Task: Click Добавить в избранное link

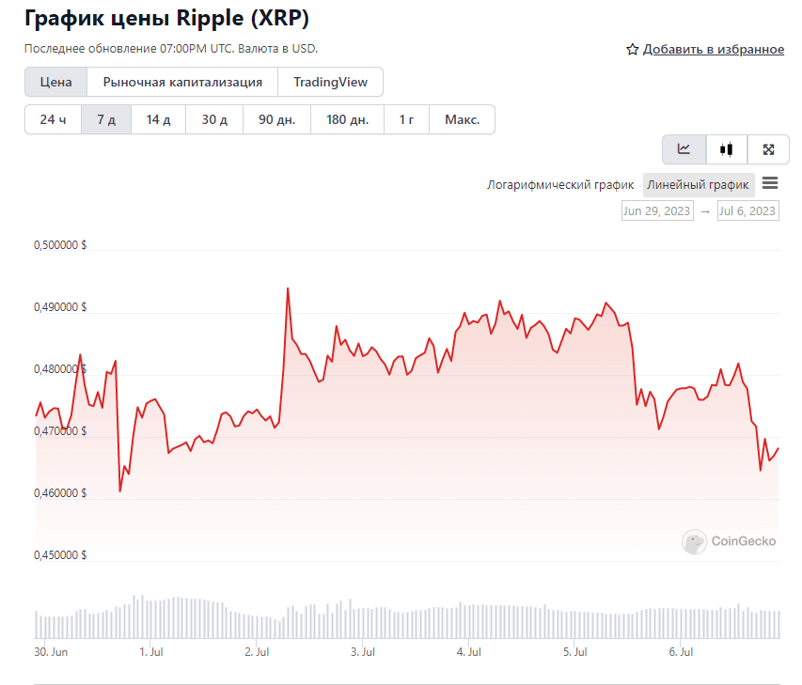Action: pyautogui.click(x=713, y=50)
